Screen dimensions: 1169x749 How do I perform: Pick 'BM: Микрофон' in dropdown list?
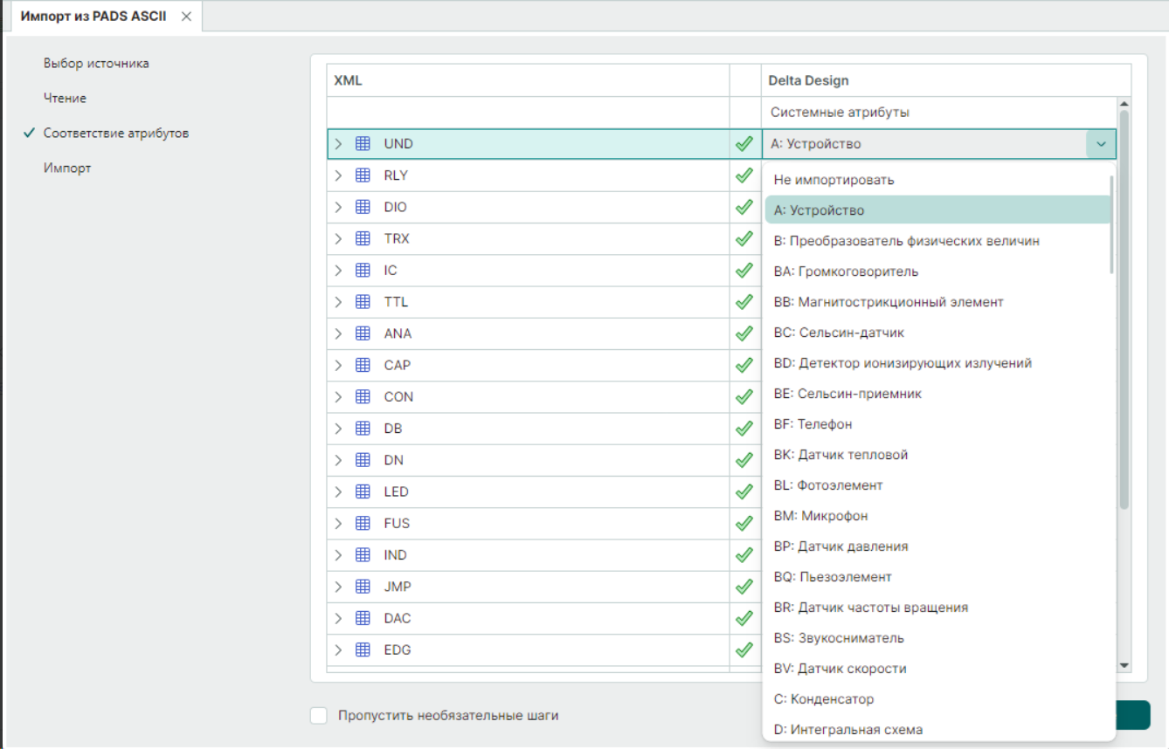pos(820,516)
